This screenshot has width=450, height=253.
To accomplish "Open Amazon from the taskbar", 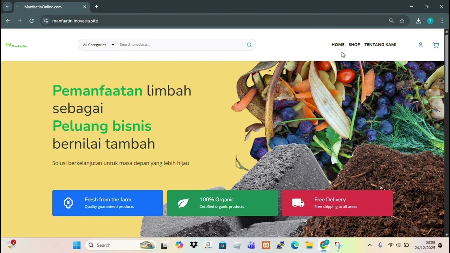I will [208, 245].
